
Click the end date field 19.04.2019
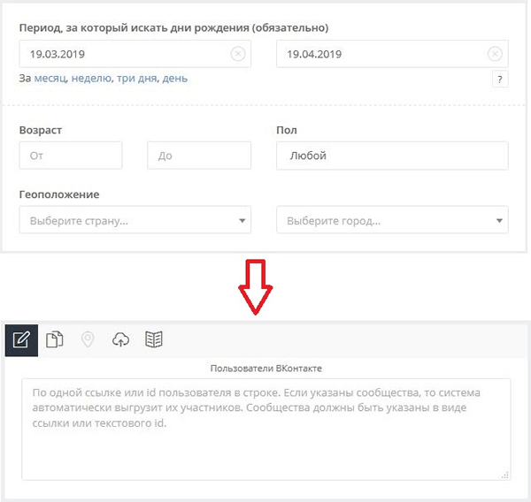(x=392, y=54)
